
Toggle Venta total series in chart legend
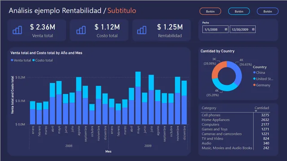[x=21, y=60]
